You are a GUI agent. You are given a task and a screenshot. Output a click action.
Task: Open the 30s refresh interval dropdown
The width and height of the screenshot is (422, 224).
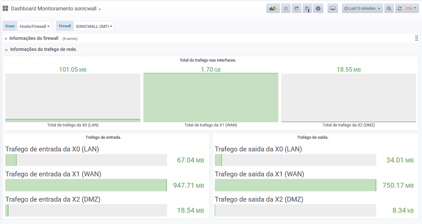[x=411, y=8]
